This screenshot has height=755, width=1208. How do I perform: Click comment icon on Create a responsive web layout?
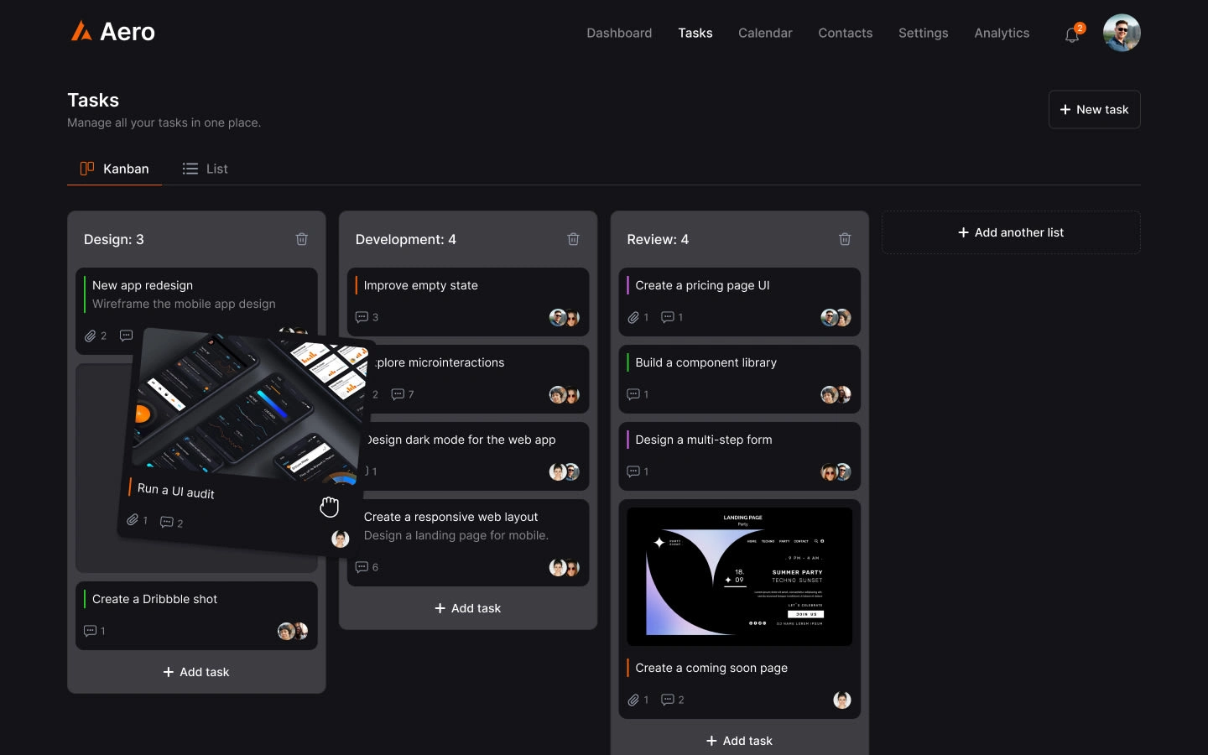pyautogui.click(x=362, y=567)
